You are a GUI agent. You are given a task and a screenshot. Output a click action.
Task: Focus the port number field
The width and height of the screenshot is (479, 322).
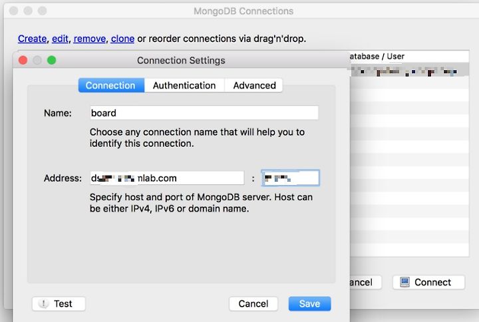click(x=290, y=178)
